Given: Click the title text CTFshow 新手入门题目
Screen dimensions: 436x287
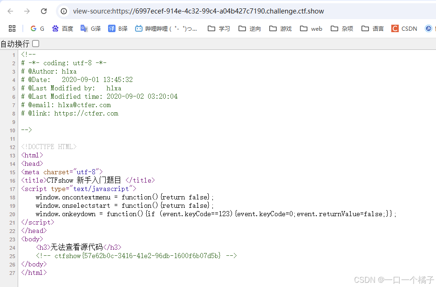Looking at the screenshot, I should (84, 180).
